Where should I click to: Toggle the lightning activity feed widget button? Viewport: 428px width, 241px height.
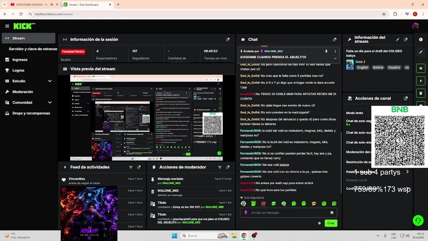pyautogui.click(x=420, y=81)
